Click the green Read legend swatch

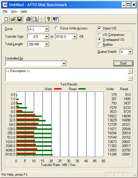tap(82, 89)
